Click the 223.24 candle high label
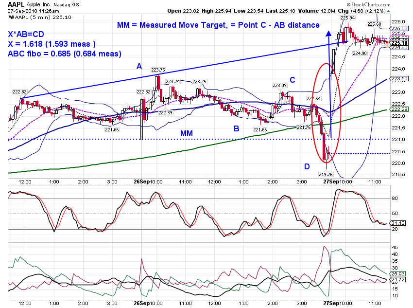413x308 pixels. [x=173, y=81]
